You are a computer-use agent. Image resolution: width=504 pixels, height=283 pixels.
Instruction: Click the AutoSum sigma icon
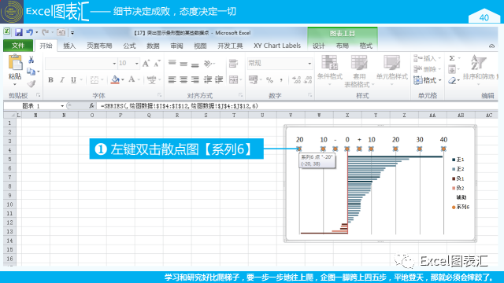pos(452,58)
